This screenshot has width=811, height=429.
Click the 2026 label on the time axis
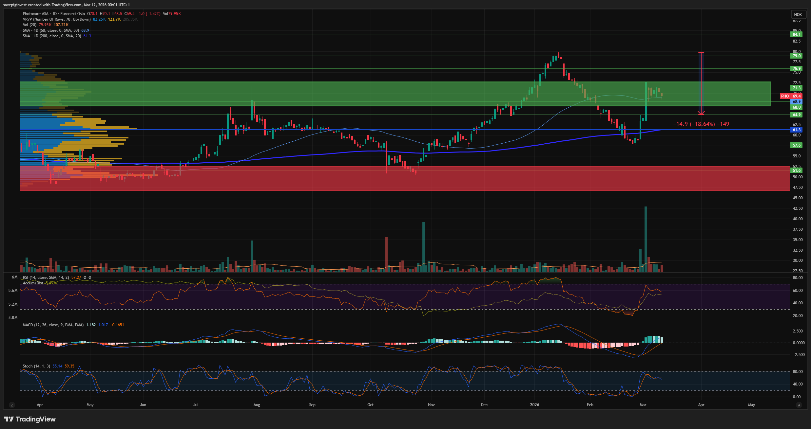[x=534, y=405]
